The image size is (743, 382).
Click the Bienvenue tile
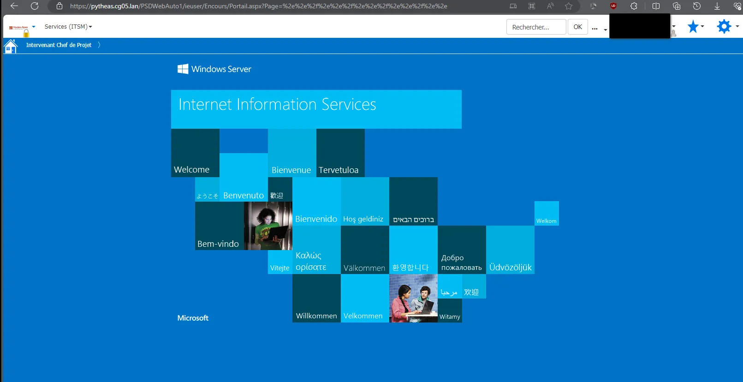pos(292,153)
